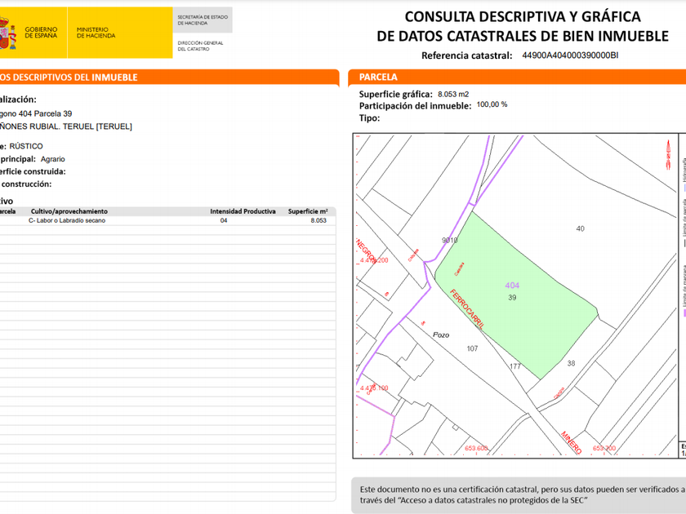Click the 'RÚSTICO' class value
This screenshot has width=686, height=514.
click(x=26, y=146)
